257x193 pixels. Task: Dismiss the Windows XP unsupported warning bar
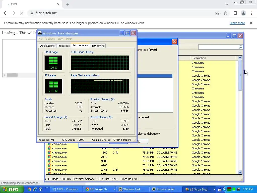[x=251, y=23]
